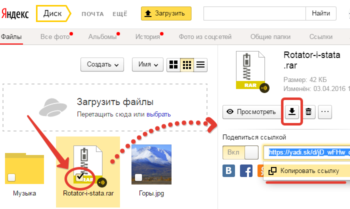The image size is (350, 209).
Task: Click the выбрать link
Action: pyautogui.click(x=158, y=114)
